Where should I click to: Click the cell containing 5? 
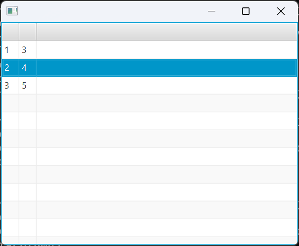[x=24, y=86]
